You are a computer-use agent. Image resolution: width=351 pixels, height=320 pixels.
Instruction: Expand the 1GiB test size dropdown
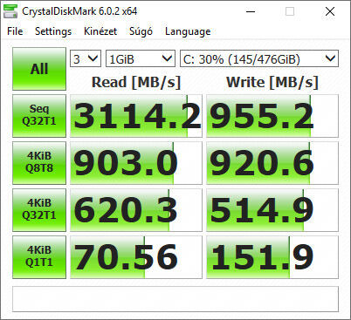[141, 58]
